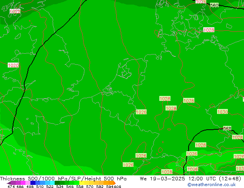Click the 558 legend value

[x=80, y=186]
